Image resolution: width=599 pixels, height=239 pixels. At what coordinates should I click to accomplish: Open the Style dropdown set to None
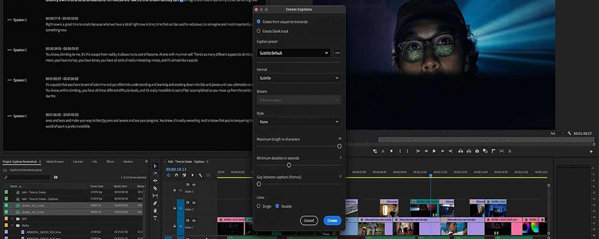point(299,122)
